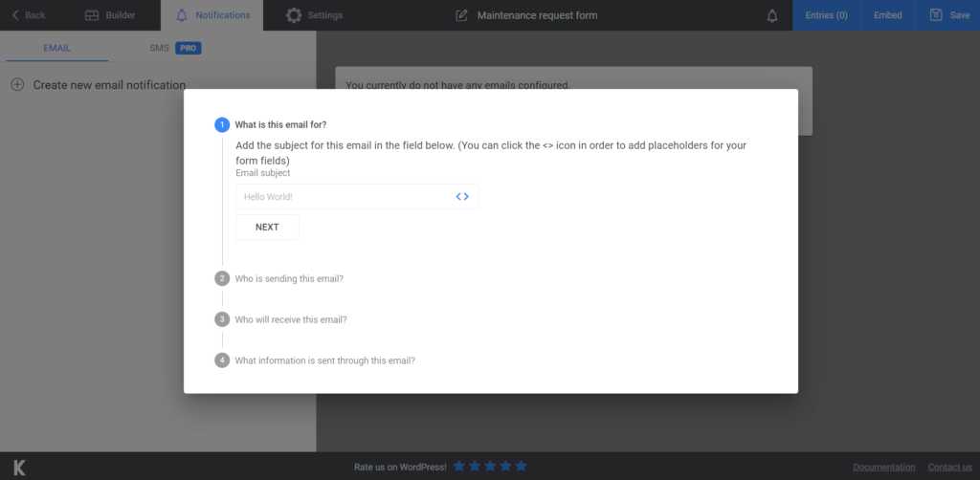Go Back to previous page
Viewport: 980px width, 480px height.
click(29, 15)
